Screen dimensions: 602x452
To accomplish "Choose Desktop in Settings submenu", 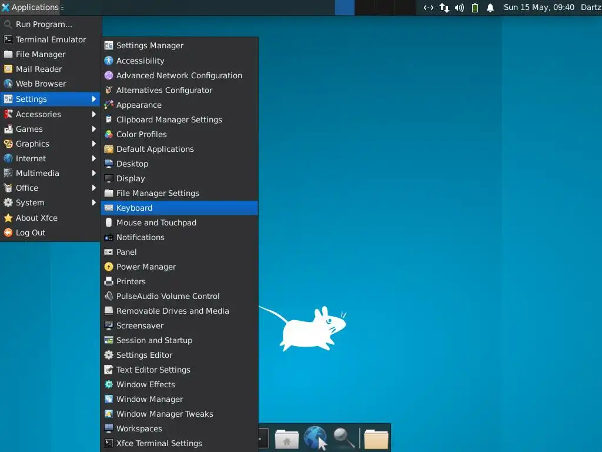I will (x=179, y=164).
